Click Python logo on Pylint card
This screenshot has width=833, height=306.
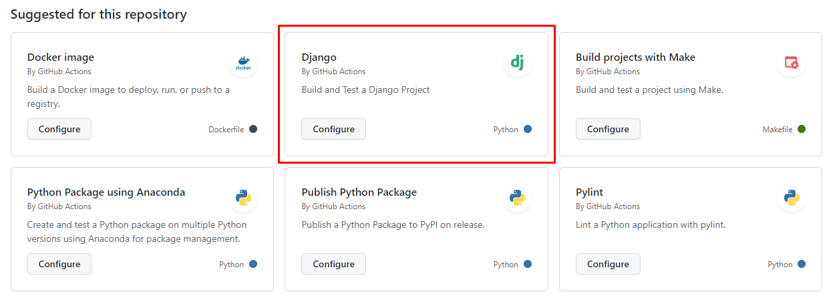click(792, 198)
